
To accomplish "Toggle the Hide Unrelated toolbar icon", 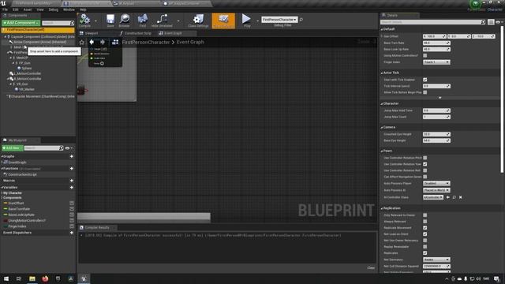I will click(162, 20).
